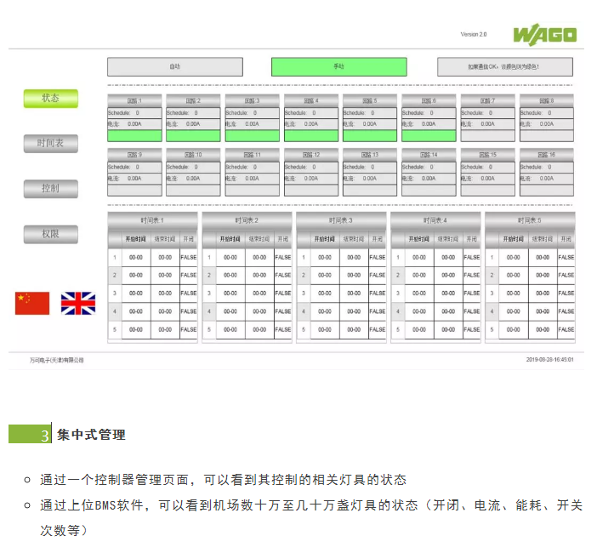Open the 权限 (permissions) page
The height and width of the screenshot is (553, 597).
(50, 234)
